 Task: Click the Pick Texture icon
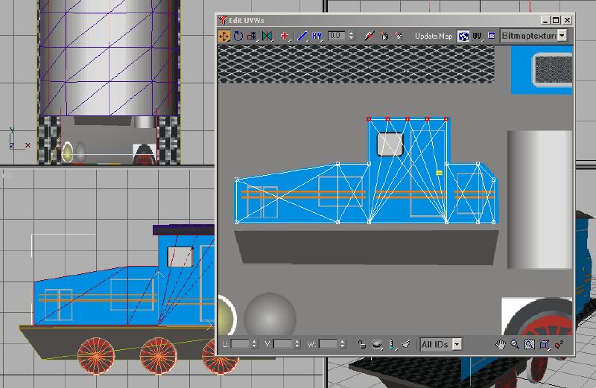[492, 36]
